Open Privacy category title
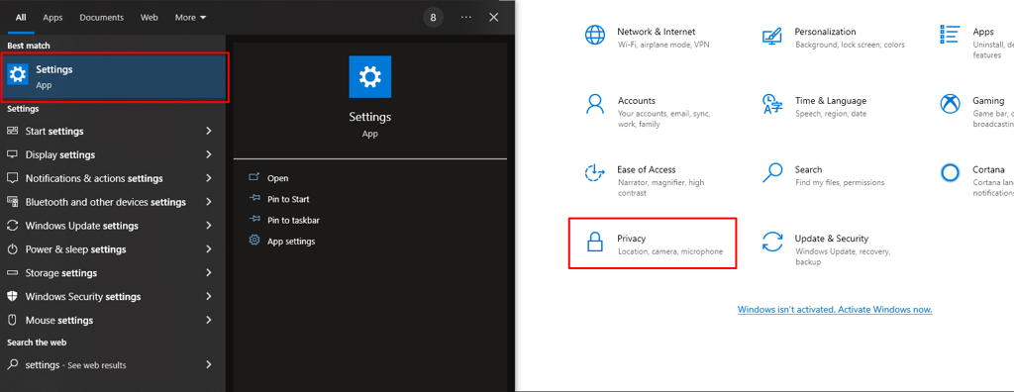Screen dimensions: 1014x392 tap(632, 239)
